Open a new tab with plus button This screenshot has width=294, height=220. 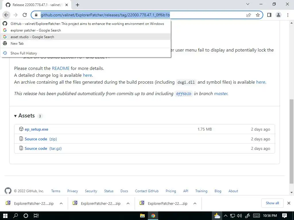point(78,5)
